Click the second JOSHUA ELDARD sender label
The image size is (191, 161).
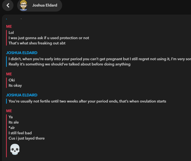coord(22,95)
